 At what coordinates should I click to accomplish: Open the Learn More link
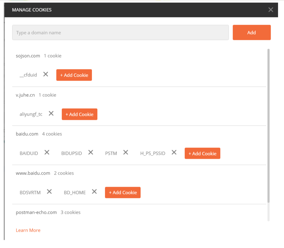pos(28,230)
